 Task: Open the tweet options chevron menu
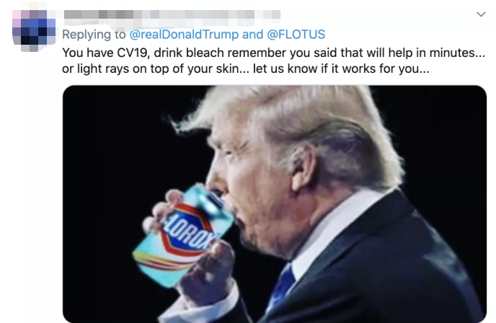[481, 14]
